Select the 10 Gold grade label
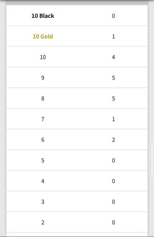This screenshot has width=154, height=237. point(43,36)
